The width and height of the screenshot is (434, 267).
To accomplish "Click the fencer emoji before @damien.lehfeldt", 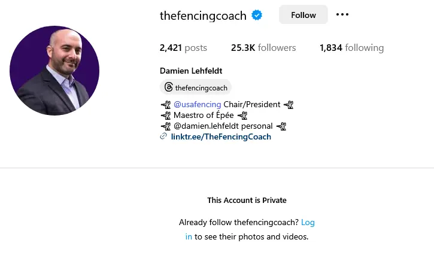I will 166,126.
